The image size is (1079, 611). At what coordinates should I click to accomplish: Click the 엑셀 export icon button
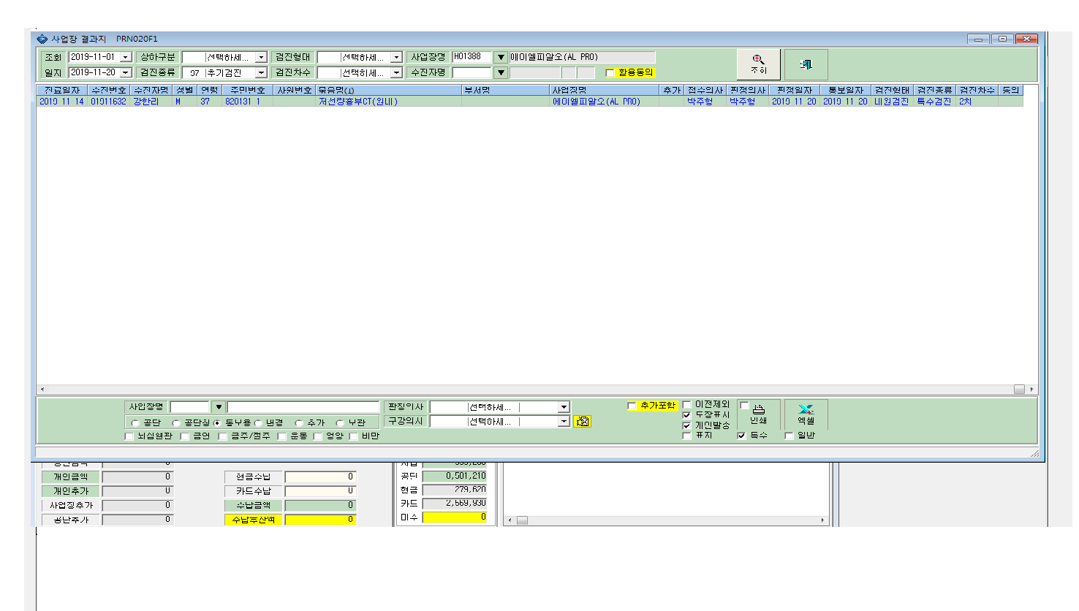(x=806, y=414)
